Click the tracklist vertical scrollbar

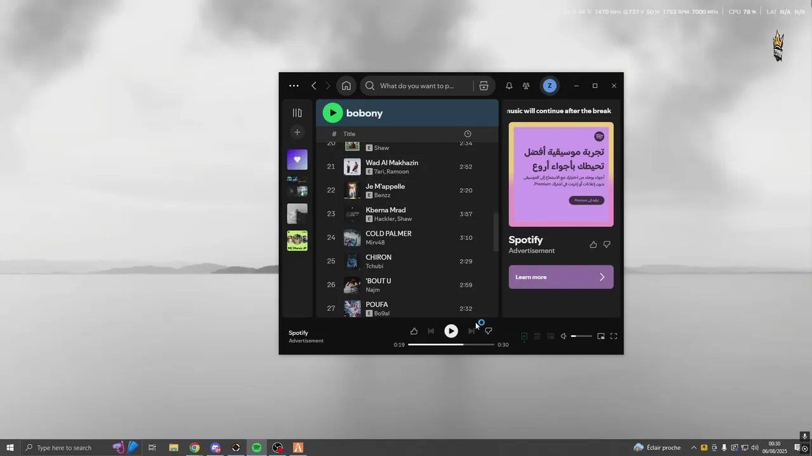pos(496,232)
